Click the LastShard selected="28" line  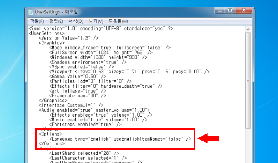click(84, 153)
